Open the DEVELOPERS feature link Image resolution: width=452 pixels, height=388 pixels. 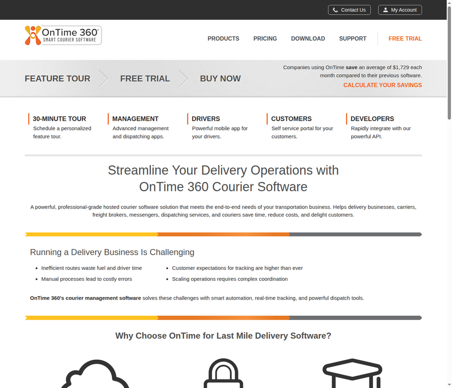pos(372,119)
